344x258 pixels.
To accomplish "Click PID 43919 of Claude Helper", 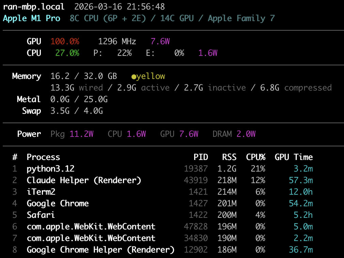I will [x=196, y=180].
